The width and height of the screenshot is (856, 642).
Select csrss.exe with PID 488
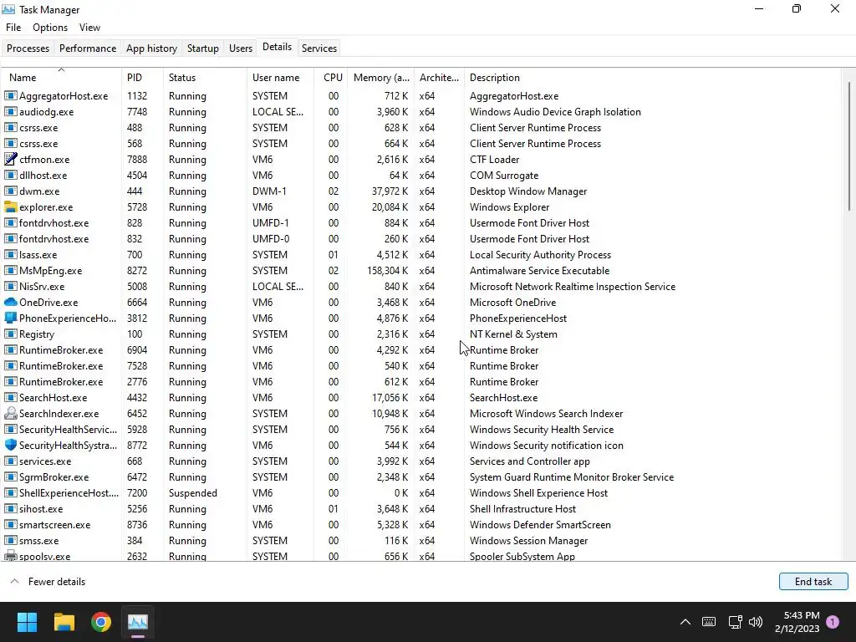(421, 127)
